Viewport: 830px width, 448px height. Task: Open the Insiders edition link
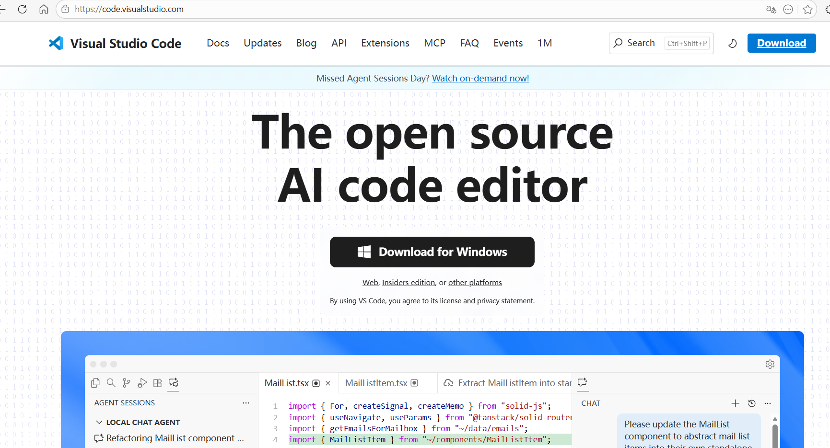(409, 283)
